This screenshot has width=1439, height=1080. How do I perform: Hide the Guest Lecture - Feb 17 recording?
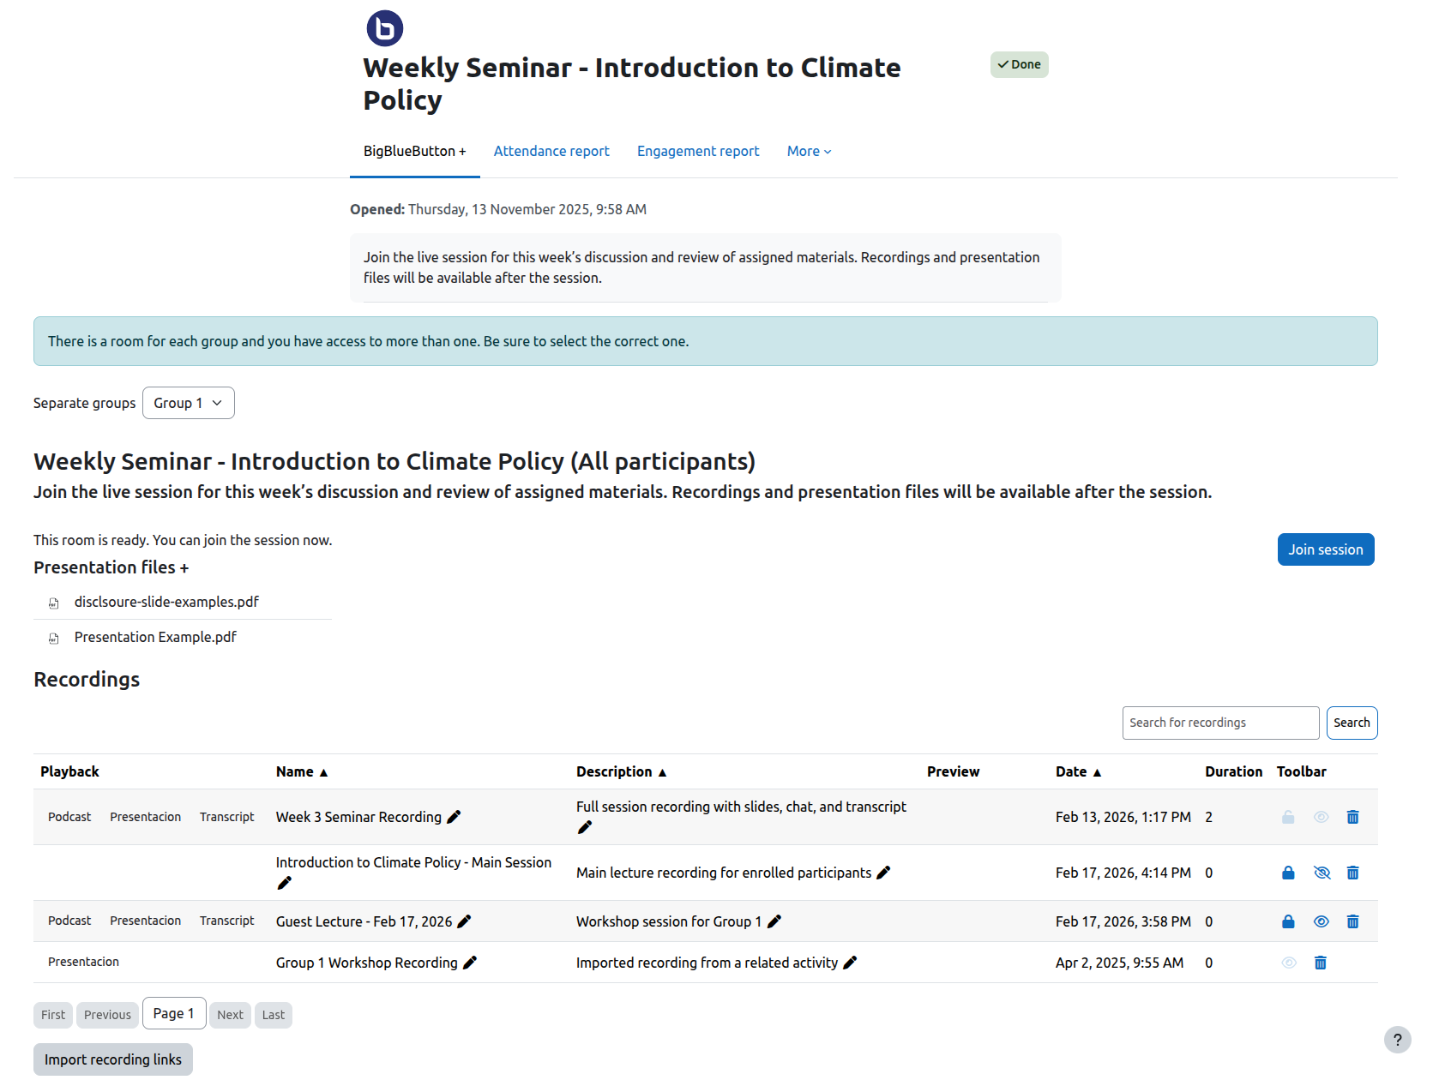pyautogui.click(x=1321, y=921)
